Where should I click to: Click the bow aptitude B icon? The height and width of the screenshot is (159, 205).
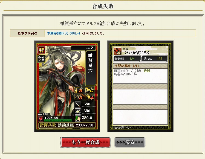79,97
